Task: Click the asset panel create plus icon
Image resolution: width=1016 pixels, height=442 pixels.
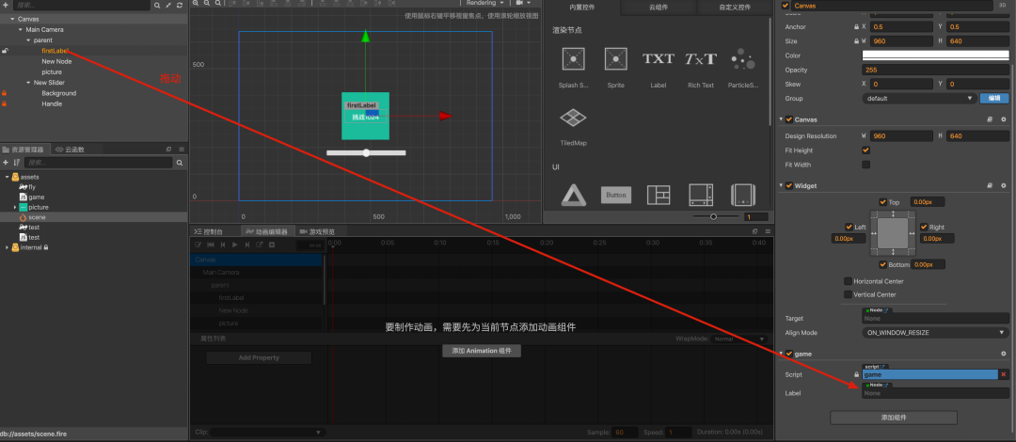Action: coord(6,163)
